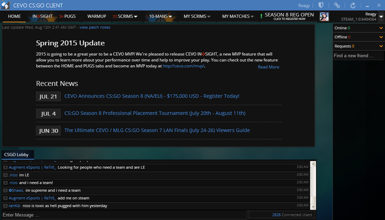The height and width of the screenshot is (220, 385).
Task: Click envelope icon beside ranKd- message
Action: coord(5,206)
